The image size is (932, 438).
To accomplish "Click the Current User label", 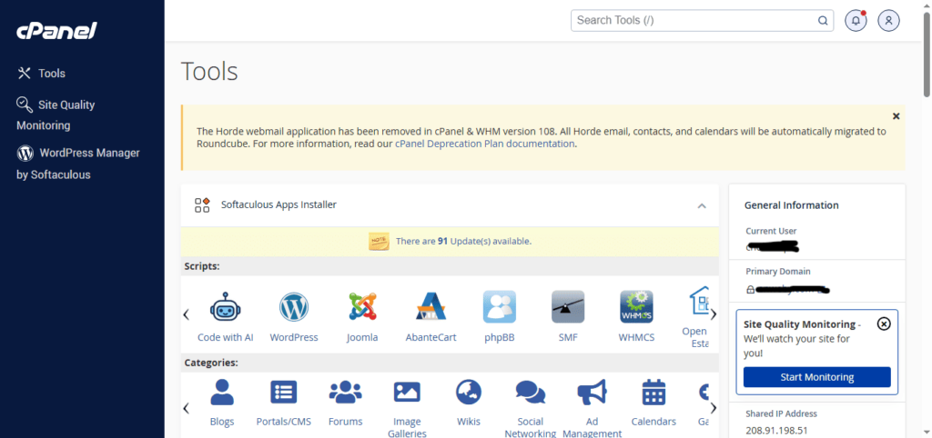I will (x=771, y=231).
